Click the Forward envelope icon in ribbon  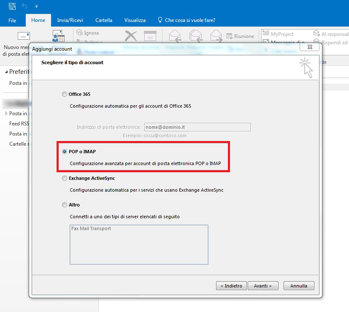(216, 36)
